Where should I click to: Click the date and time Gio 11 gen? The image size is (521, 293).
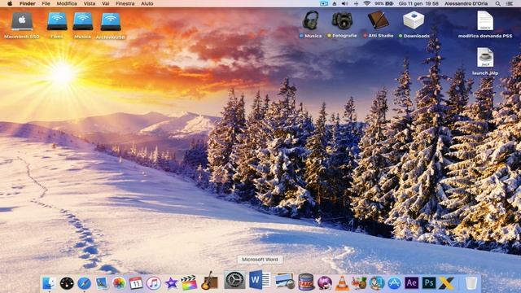coord(418,3)
